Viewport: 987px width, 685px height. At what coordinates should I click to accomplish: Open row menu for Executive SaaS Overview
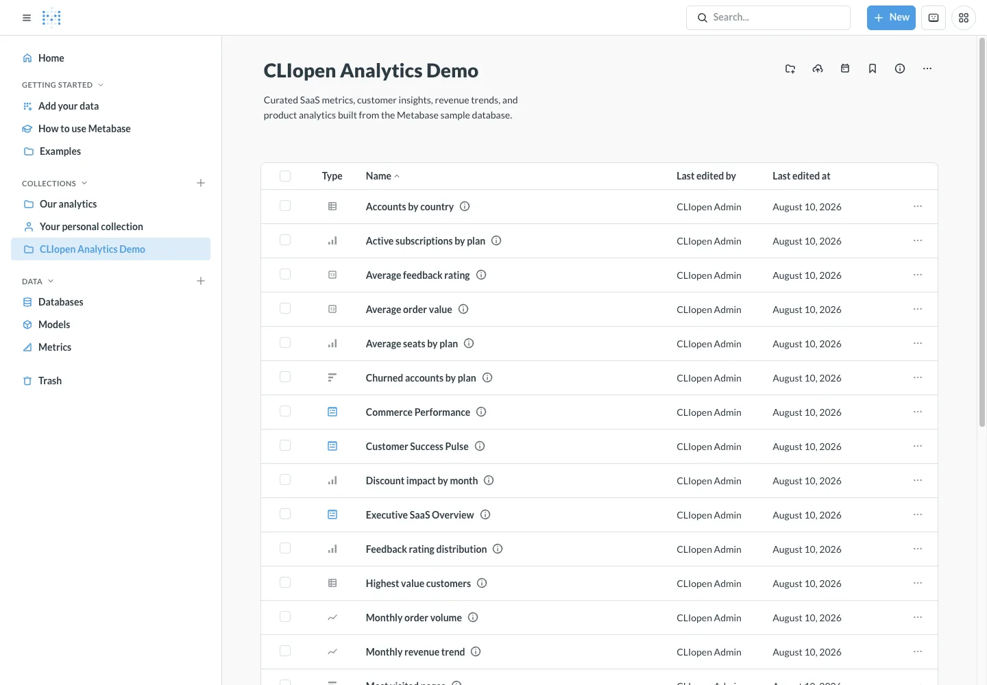click(x=918, y=514)
